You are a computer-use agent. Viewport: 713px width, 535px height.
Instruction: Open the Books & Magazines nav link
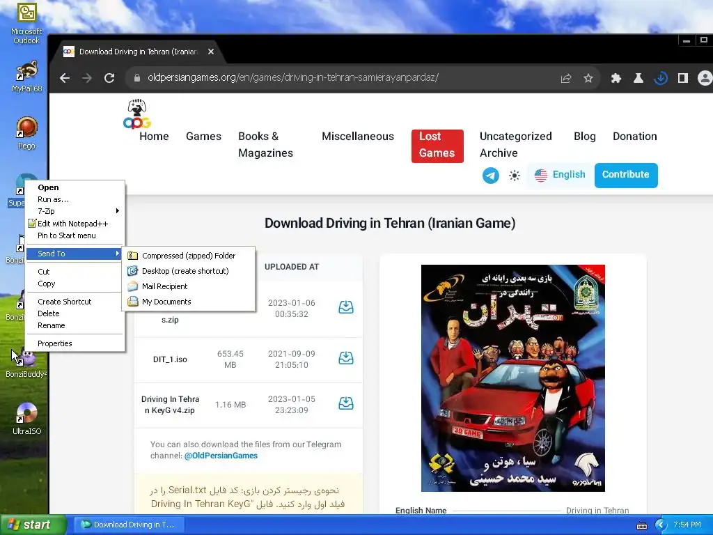click(x=265, y=145)
